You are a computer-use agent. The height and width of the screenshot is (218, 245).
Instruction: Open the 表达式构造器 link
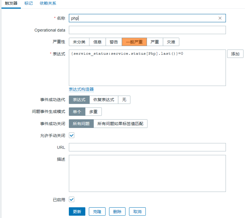point(81,89)
